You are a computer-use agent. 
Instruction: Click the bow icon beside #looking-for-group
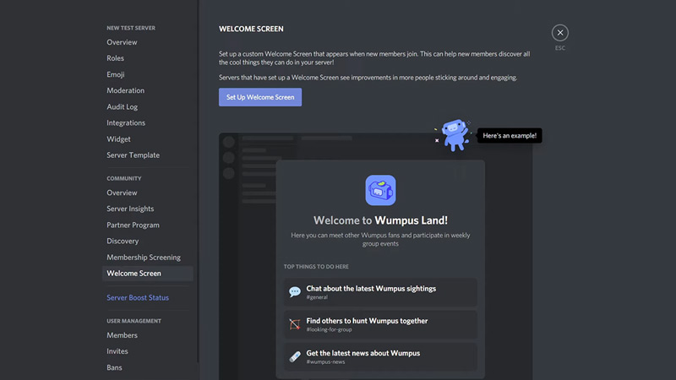tap(295, 324)
